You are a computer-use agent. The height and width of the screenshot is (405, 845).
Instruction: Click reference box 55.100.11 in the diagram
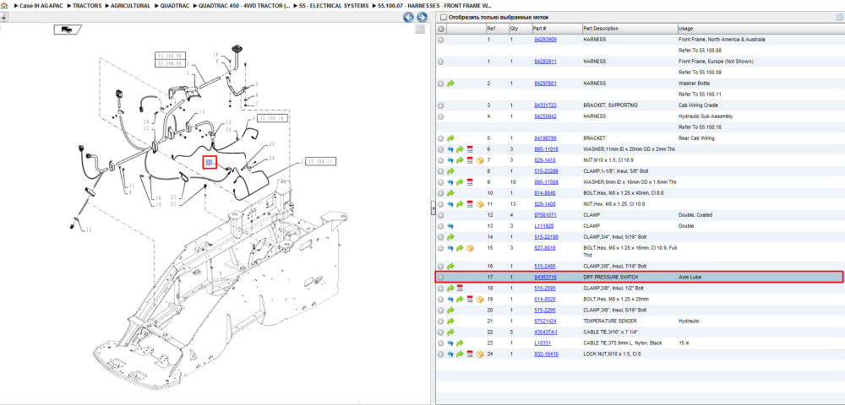pyautogui.click(x=319, y=161)
